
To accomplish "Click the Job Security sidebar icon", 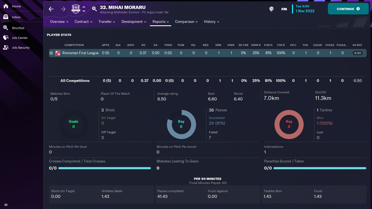I will [x=6, y=48].
